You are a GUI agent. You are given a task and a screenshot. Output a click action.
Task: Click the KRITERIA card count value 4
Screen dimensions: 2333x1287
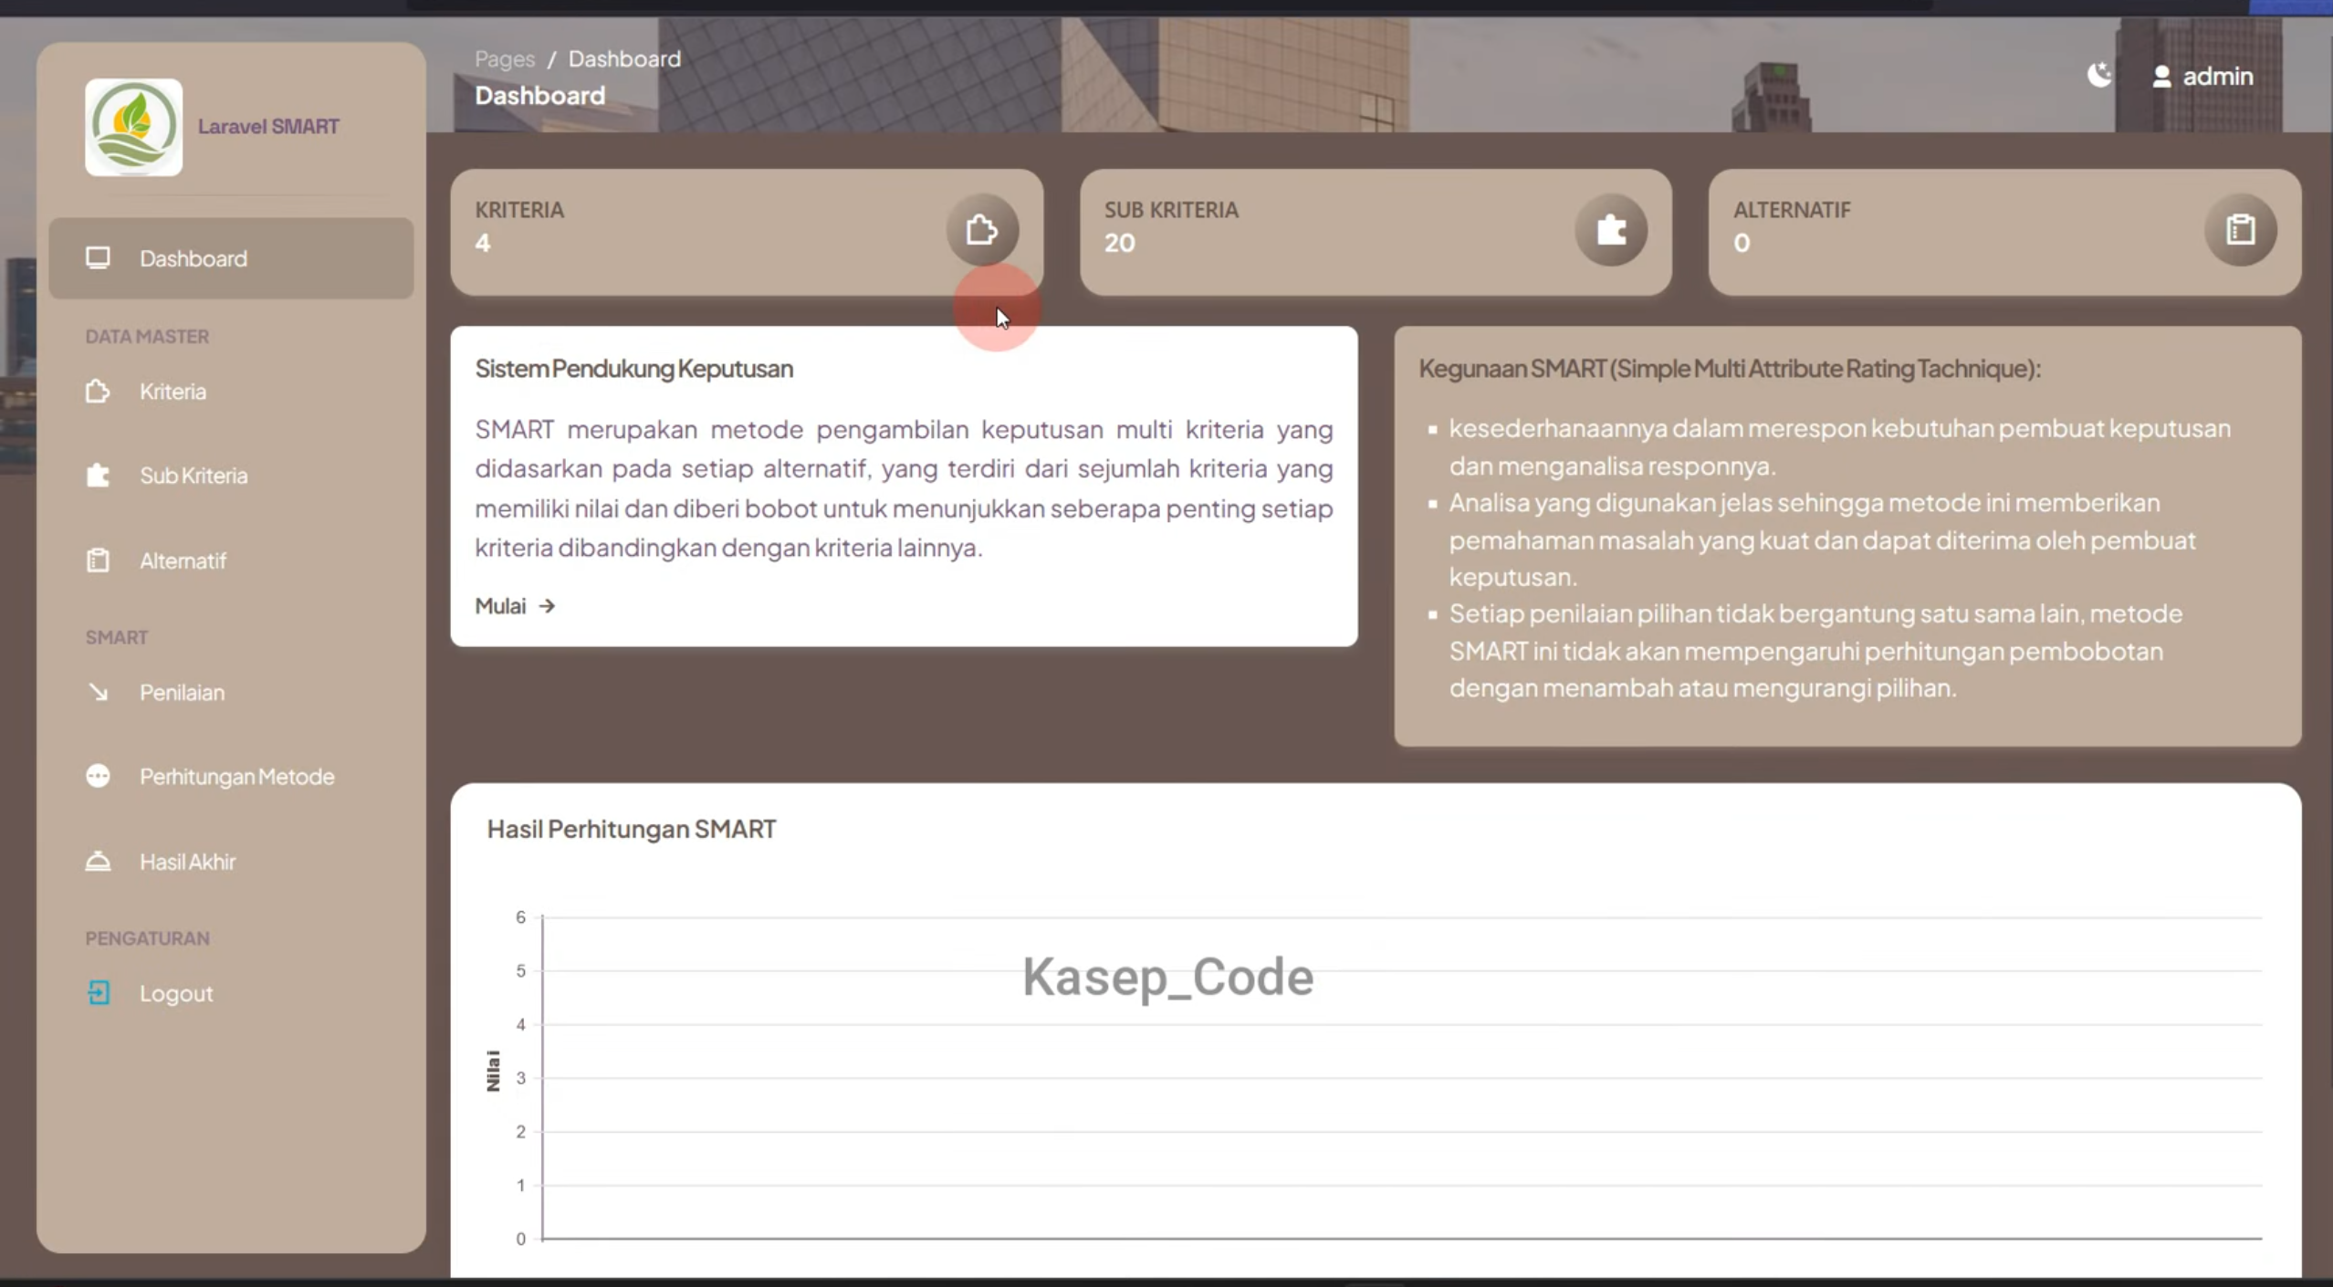pos(483,243)
